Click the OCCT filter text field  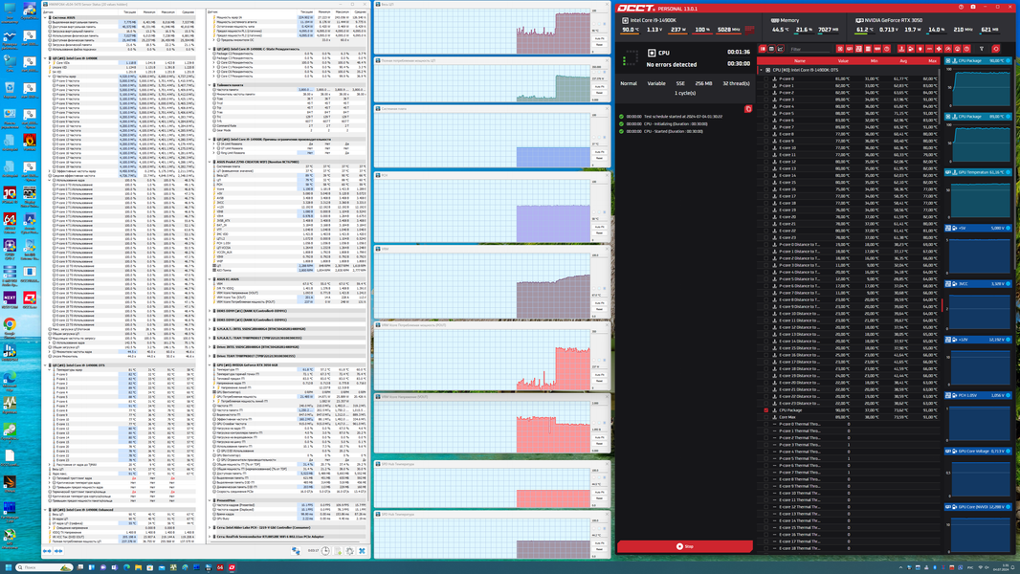[809, 49]
